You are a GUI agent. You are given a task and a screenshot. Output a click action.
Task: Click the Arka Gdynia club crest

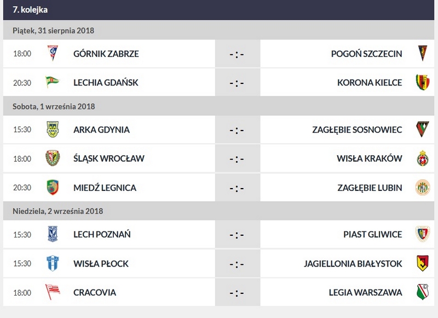53,129
